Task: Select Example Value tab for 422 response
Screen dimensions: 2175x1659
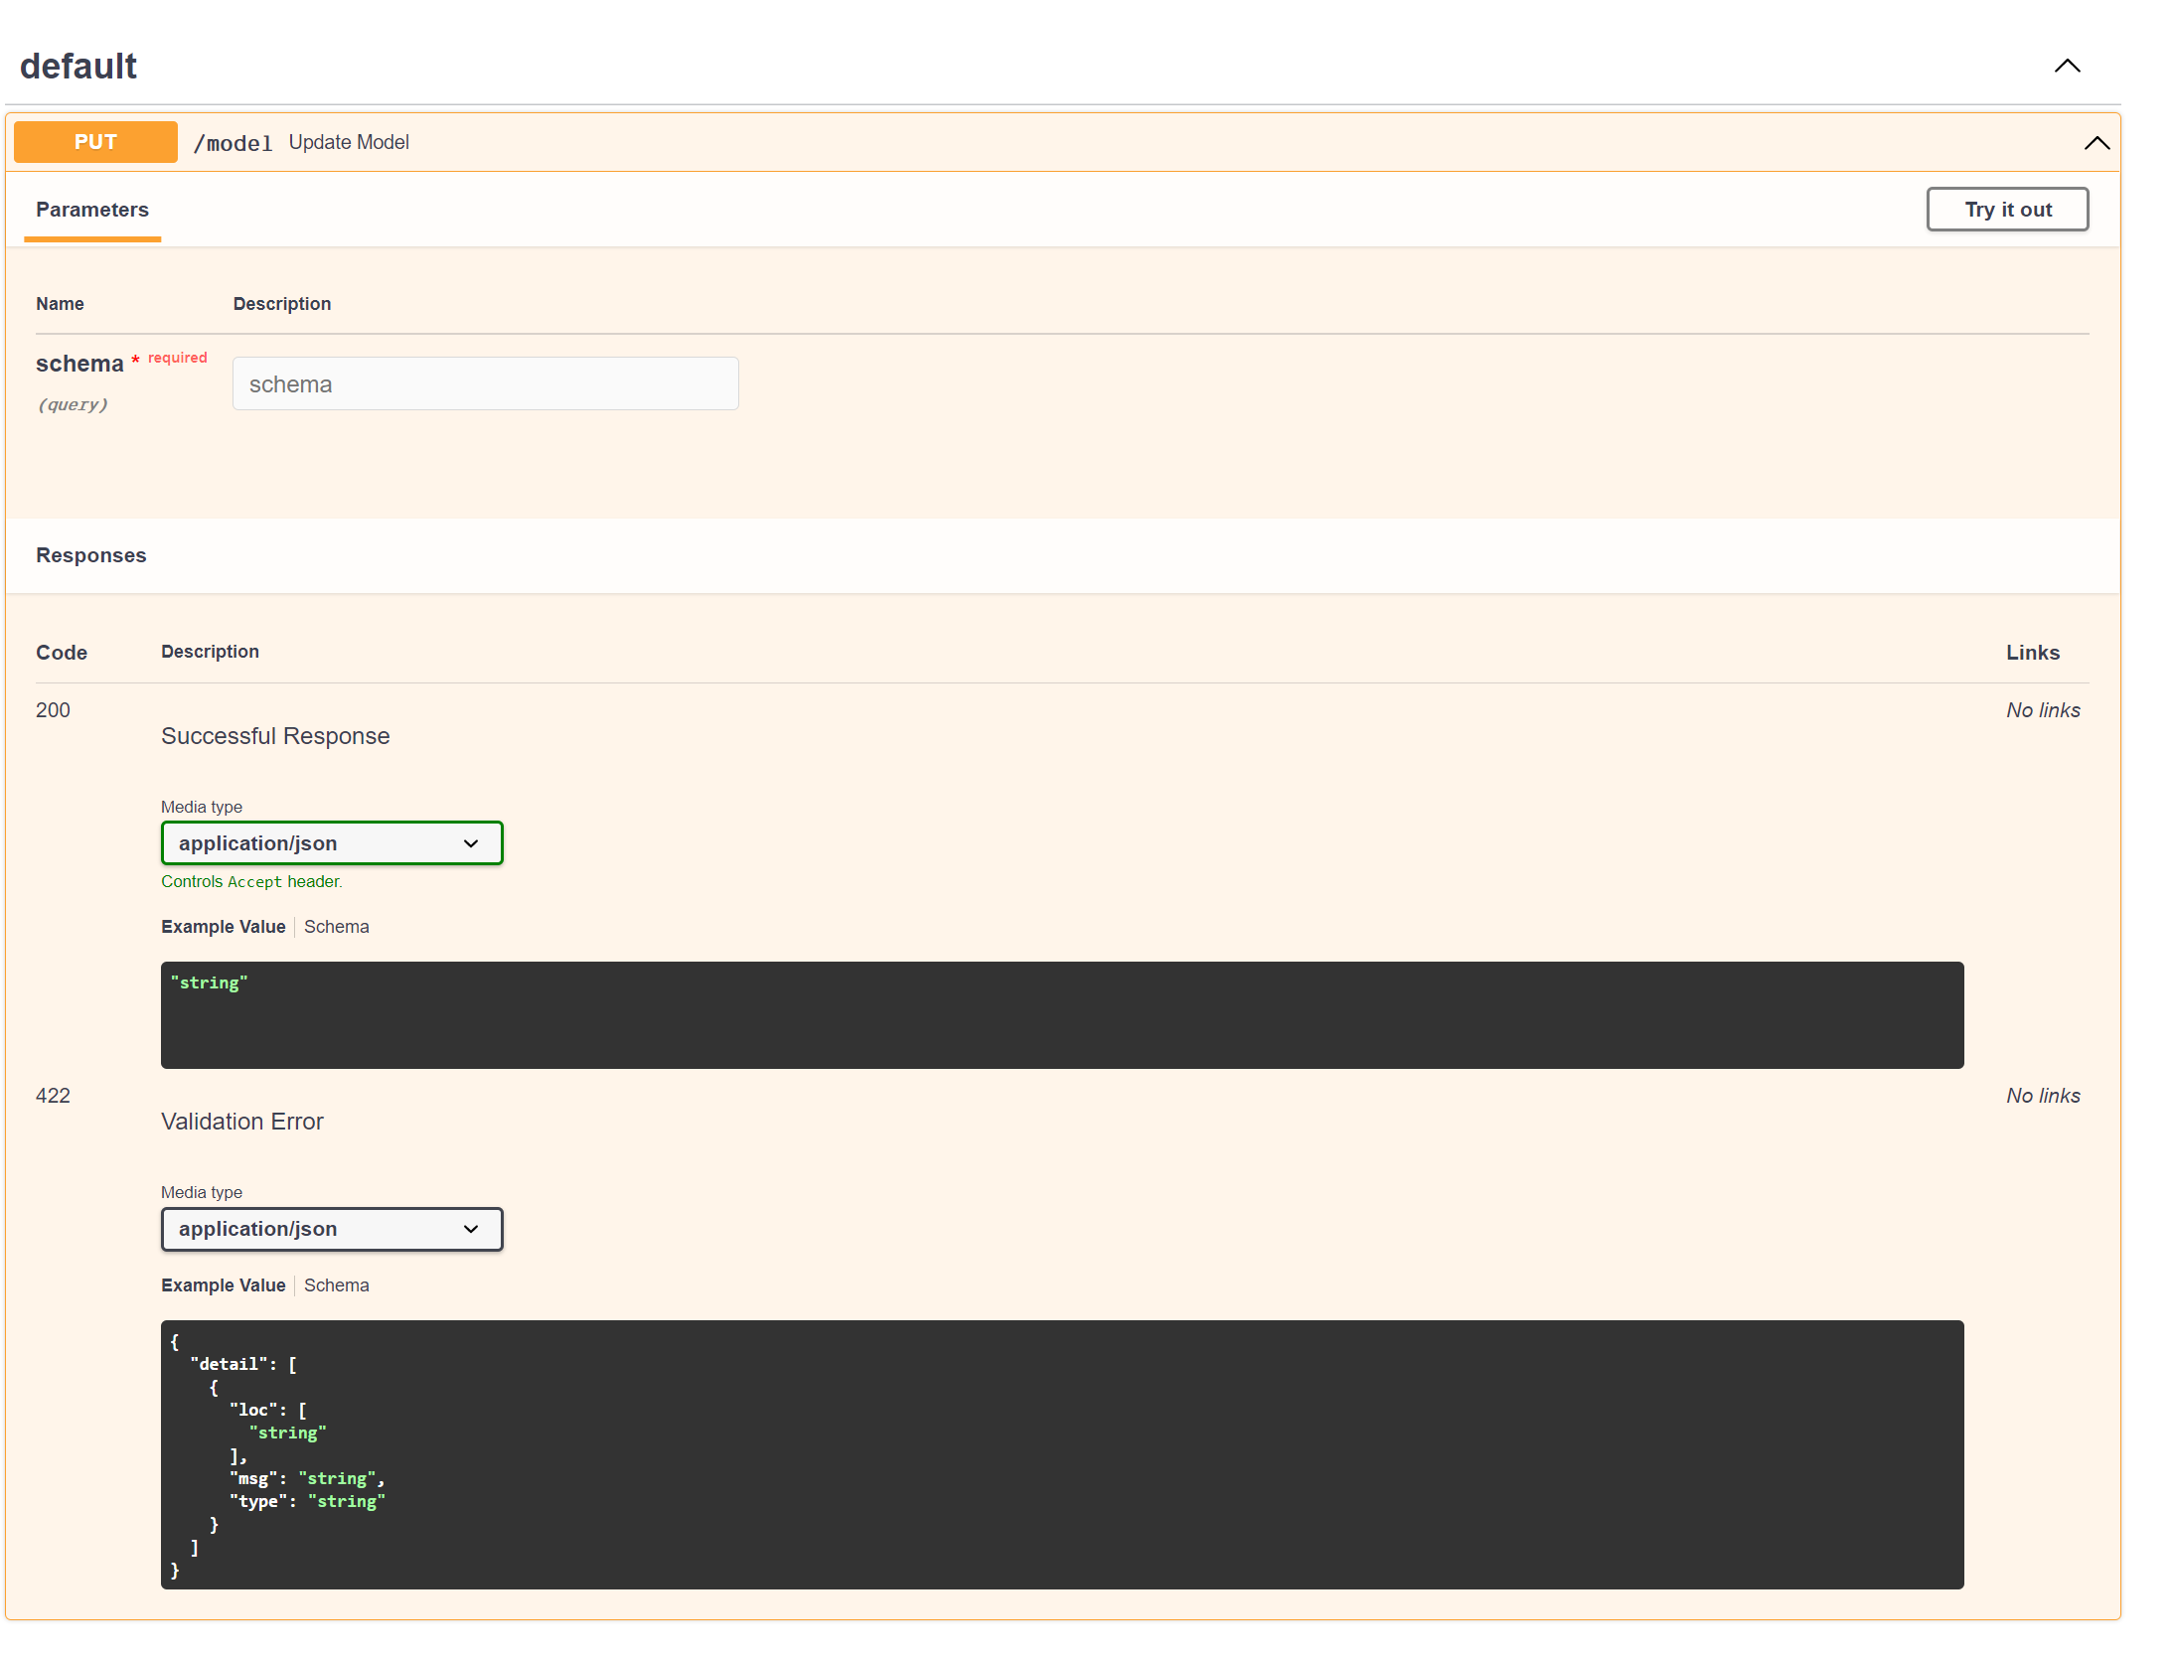Action: pyautogui.click(x=223, y=1285)
